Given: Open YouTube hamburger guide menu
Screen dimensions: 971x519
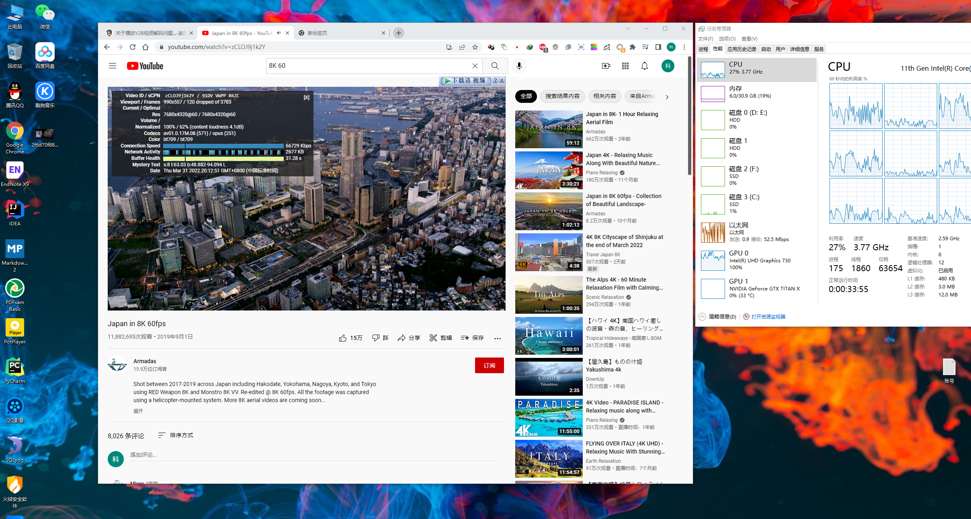Looking at the screenshot, I should [113, 66].
